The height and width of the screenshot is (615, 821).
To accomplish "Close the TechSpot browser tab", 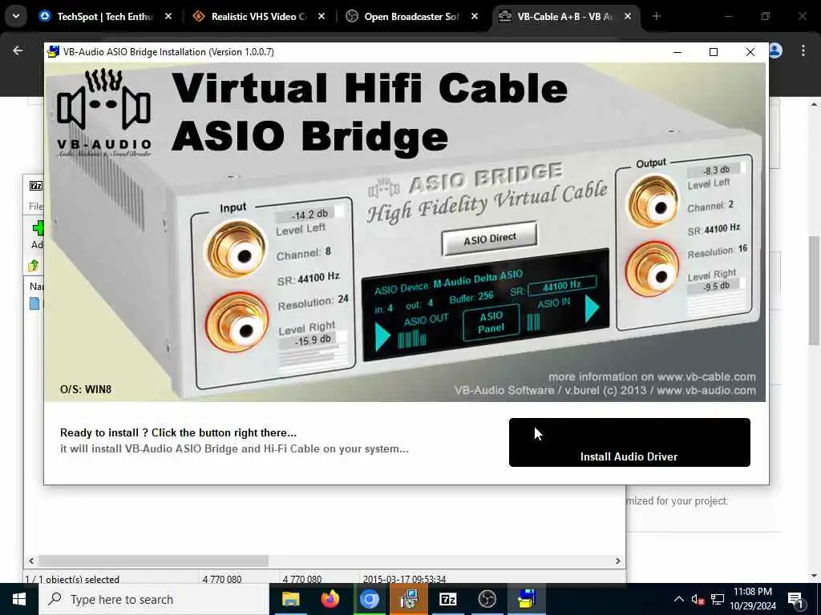I will pyautogui.click(x=168, y=17).
